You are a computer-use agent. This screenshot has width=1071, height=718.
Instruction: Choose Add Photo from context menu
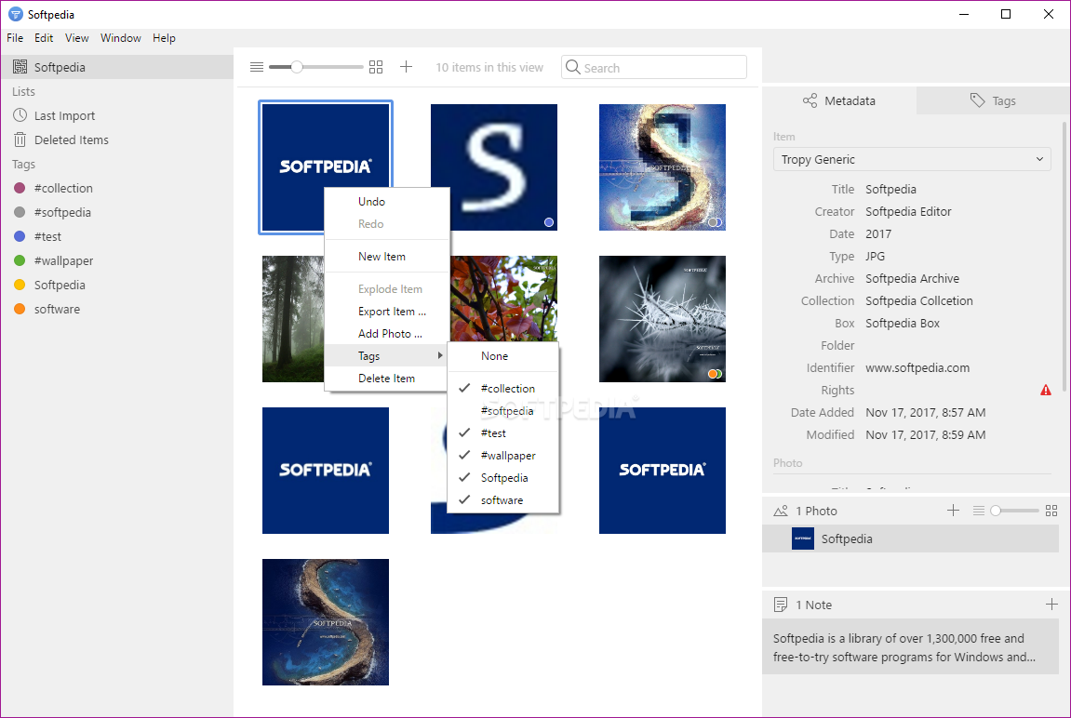[x=386, y=334]
